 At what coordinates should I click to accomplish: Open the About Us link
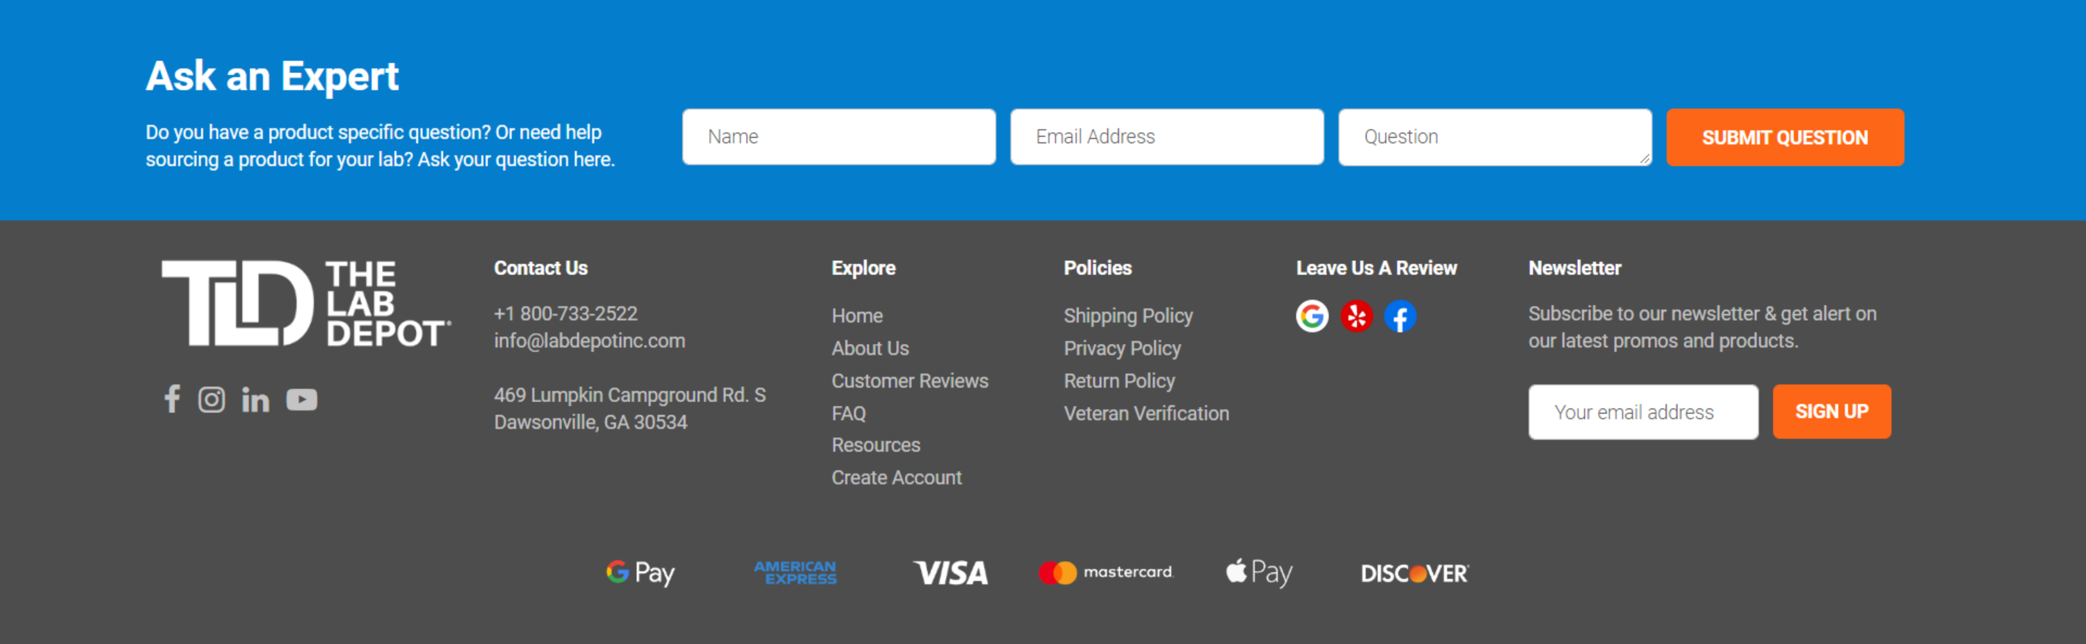[870, 348]
